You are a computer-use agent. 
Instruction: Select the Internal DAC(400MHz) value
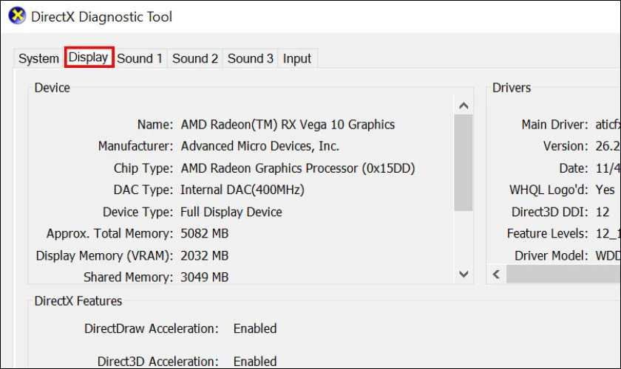pos(242,190)
